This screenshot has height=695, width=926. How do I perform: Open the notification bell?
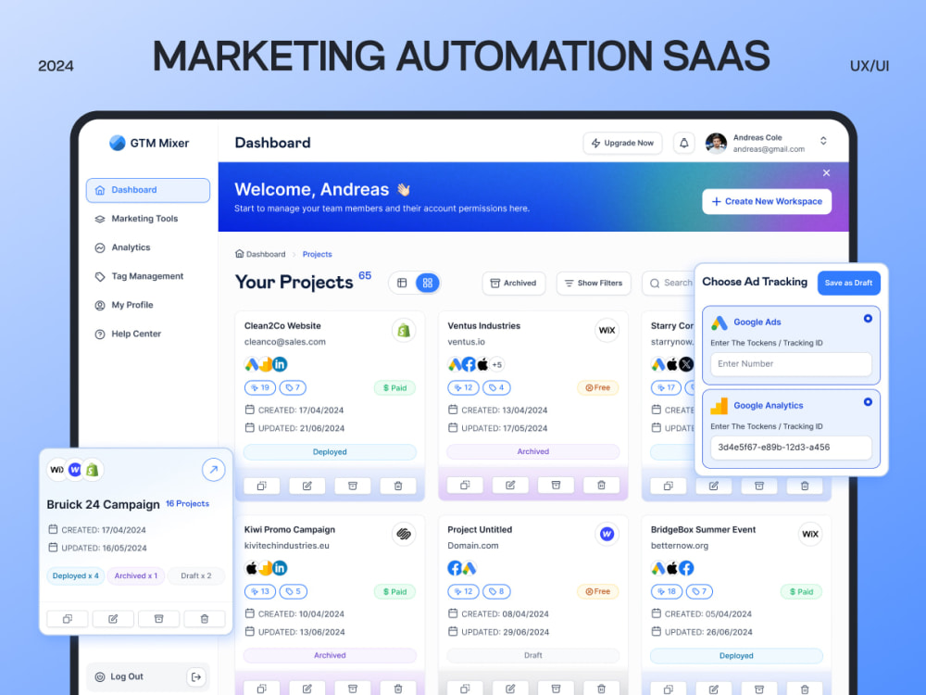pyautogui.click(x=683, y=143)
